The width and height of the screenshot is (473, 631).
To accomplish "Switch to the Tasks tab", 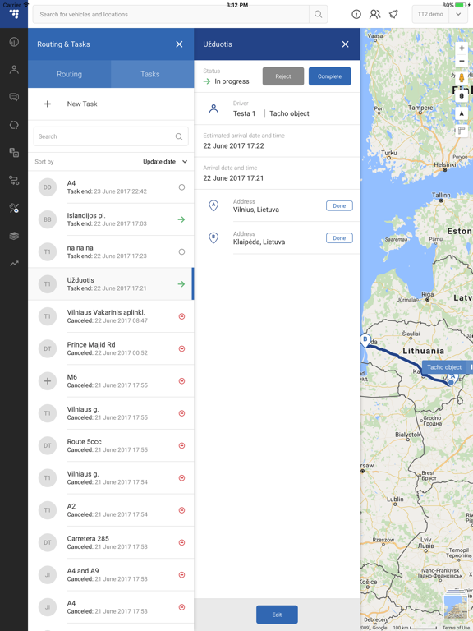I will coord(150,74).
